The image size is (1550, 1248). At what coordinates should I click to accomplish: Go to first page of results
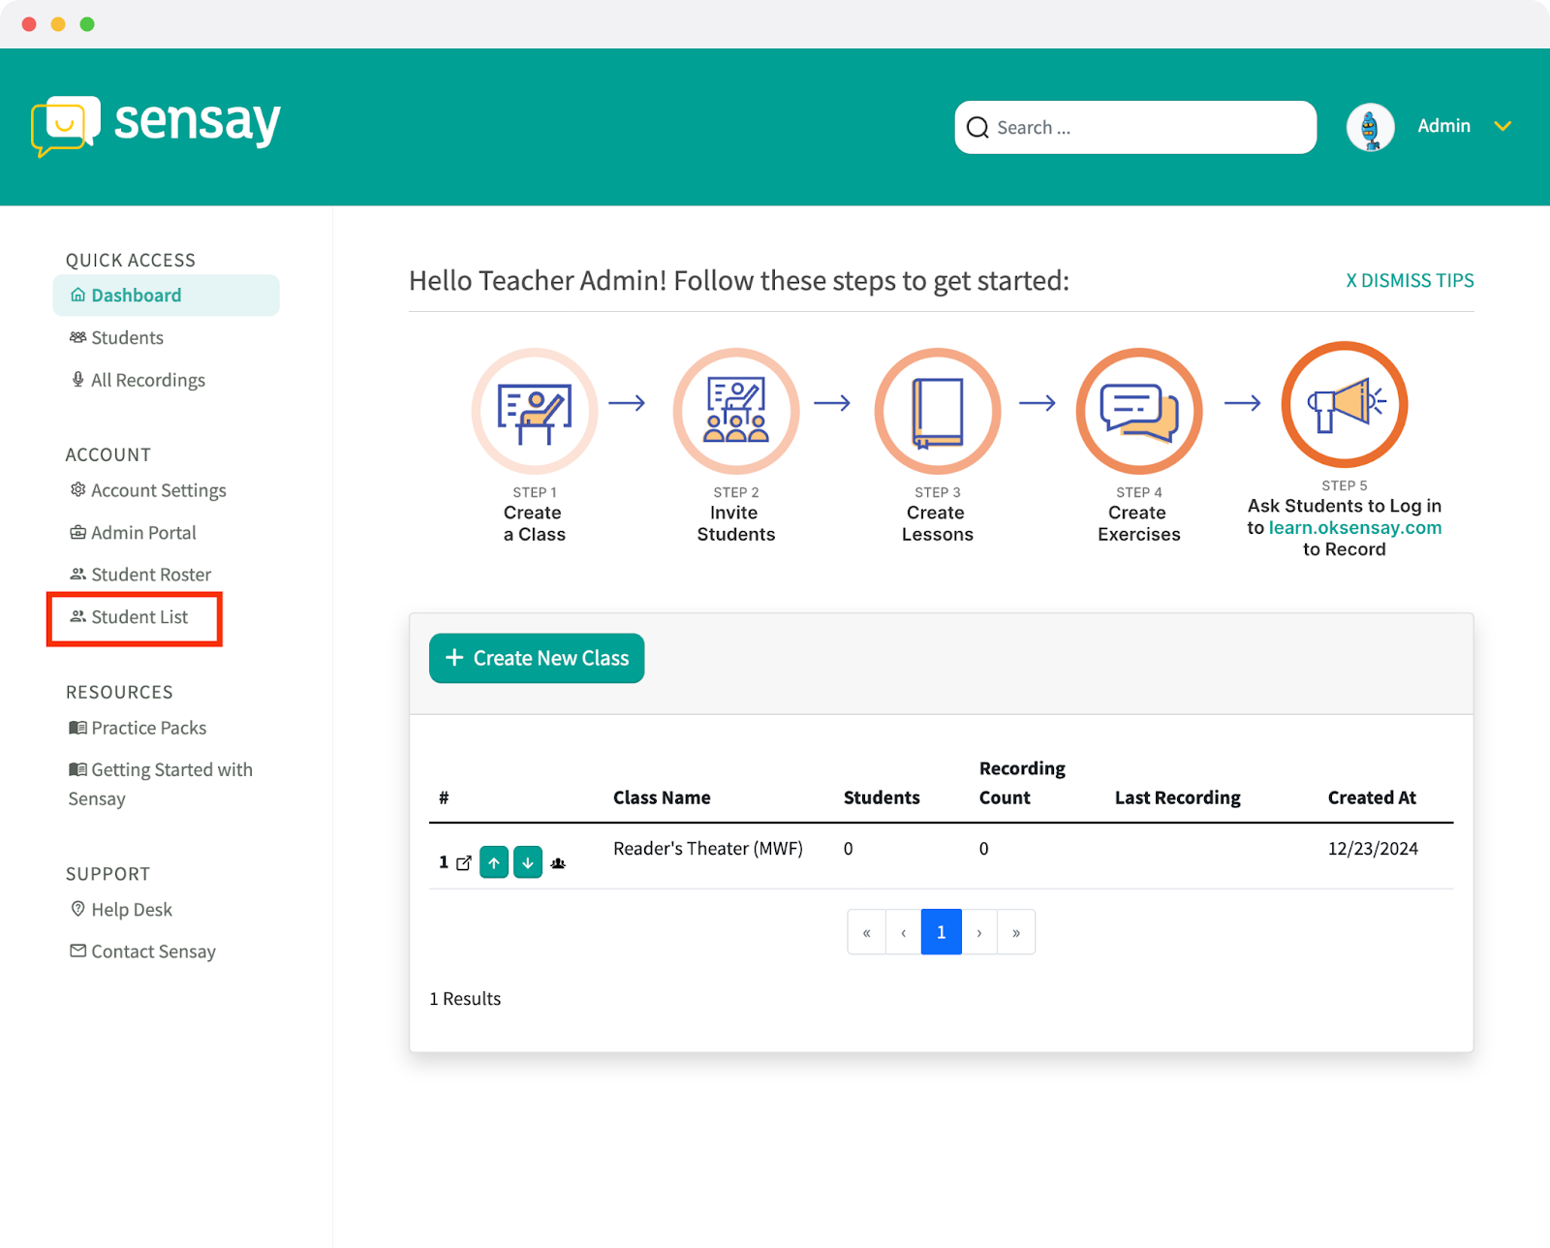pyautogui.click(x=867, y=932)
